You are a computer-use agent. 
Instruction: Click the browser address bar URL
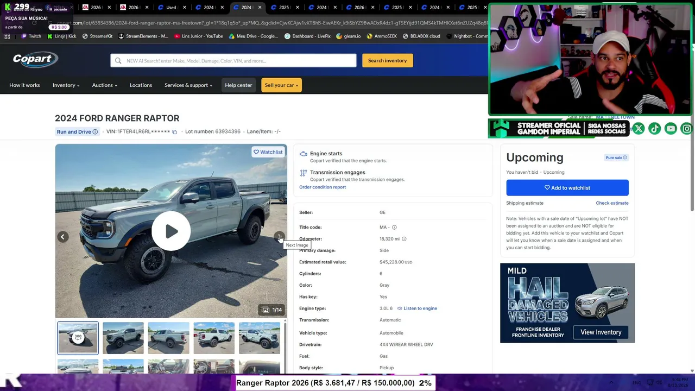271,23
